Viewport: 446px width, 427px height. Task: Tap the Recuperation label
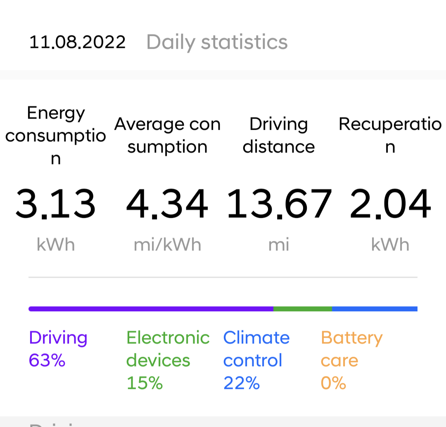pyautogui.click(x=390, y=135)
